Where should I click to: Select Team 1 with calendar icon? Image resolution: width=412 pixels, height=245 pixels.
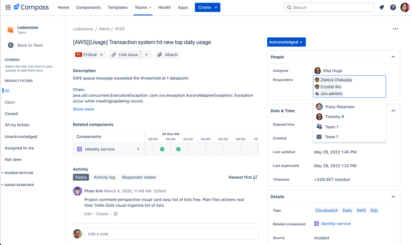[x=349, y=137]
